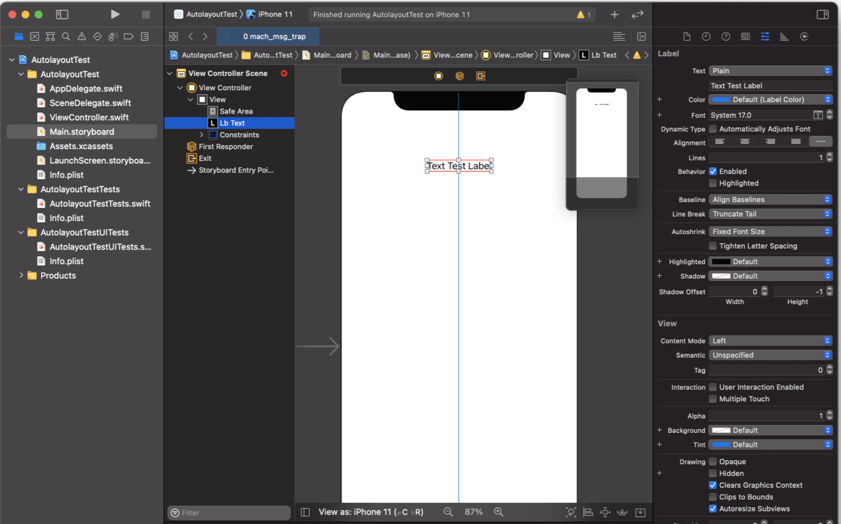Viewport: 841px width, 524px height.
Task: Go back with the editor back arrow
Action: pos(191,36)
